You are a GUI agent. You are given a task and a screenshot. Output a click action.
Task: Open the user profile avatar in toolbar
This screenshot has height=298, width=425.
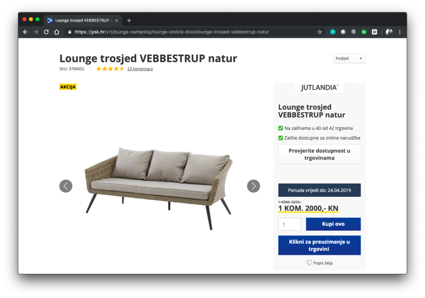point(389,32)
